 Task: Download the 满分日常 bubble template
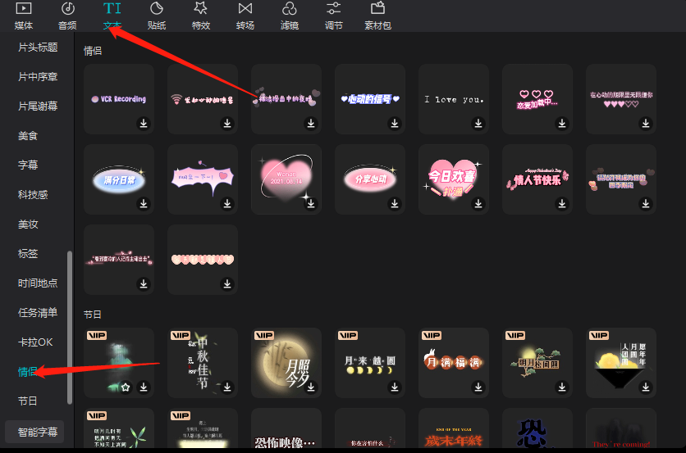[144, 204]
